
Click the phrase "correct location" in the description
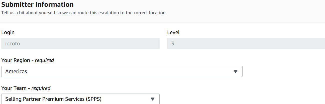(150, 13)
